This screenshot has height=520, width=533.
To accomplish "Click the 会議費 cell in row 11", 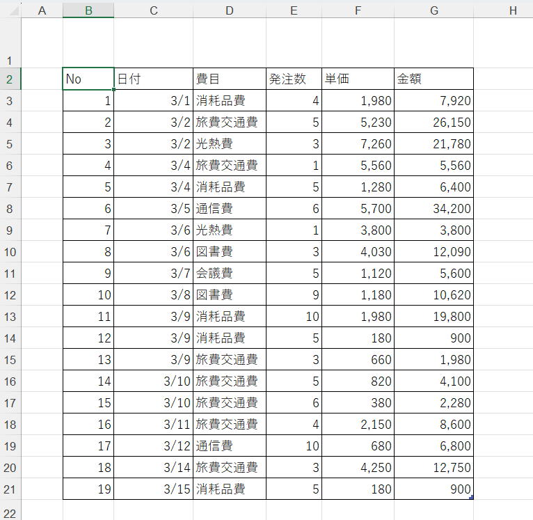I will (x=230, y=273).
